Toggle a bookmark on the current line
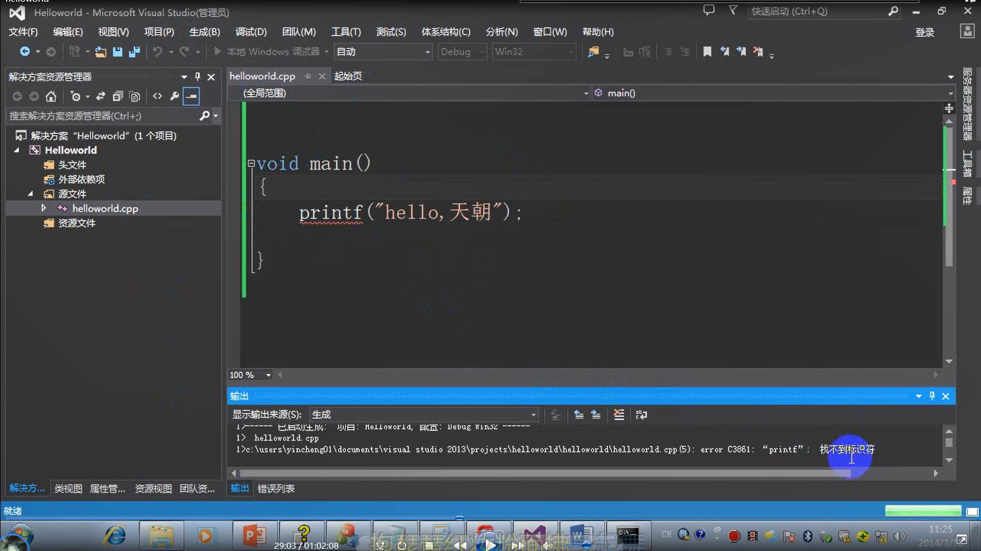This screenshot has height=551, width=981. point(707,52)
